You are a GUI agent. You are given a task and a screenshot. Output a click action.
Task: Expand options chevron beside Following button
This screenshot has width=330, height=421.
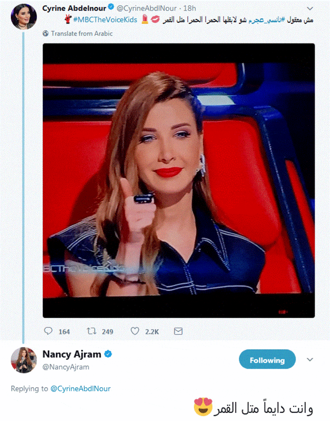(310, 360)
